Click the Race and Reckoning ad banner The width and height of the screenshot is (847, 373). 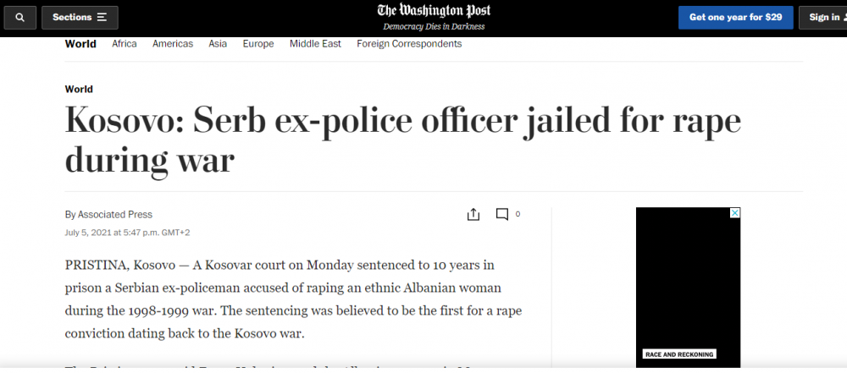(x=679, y=354)
